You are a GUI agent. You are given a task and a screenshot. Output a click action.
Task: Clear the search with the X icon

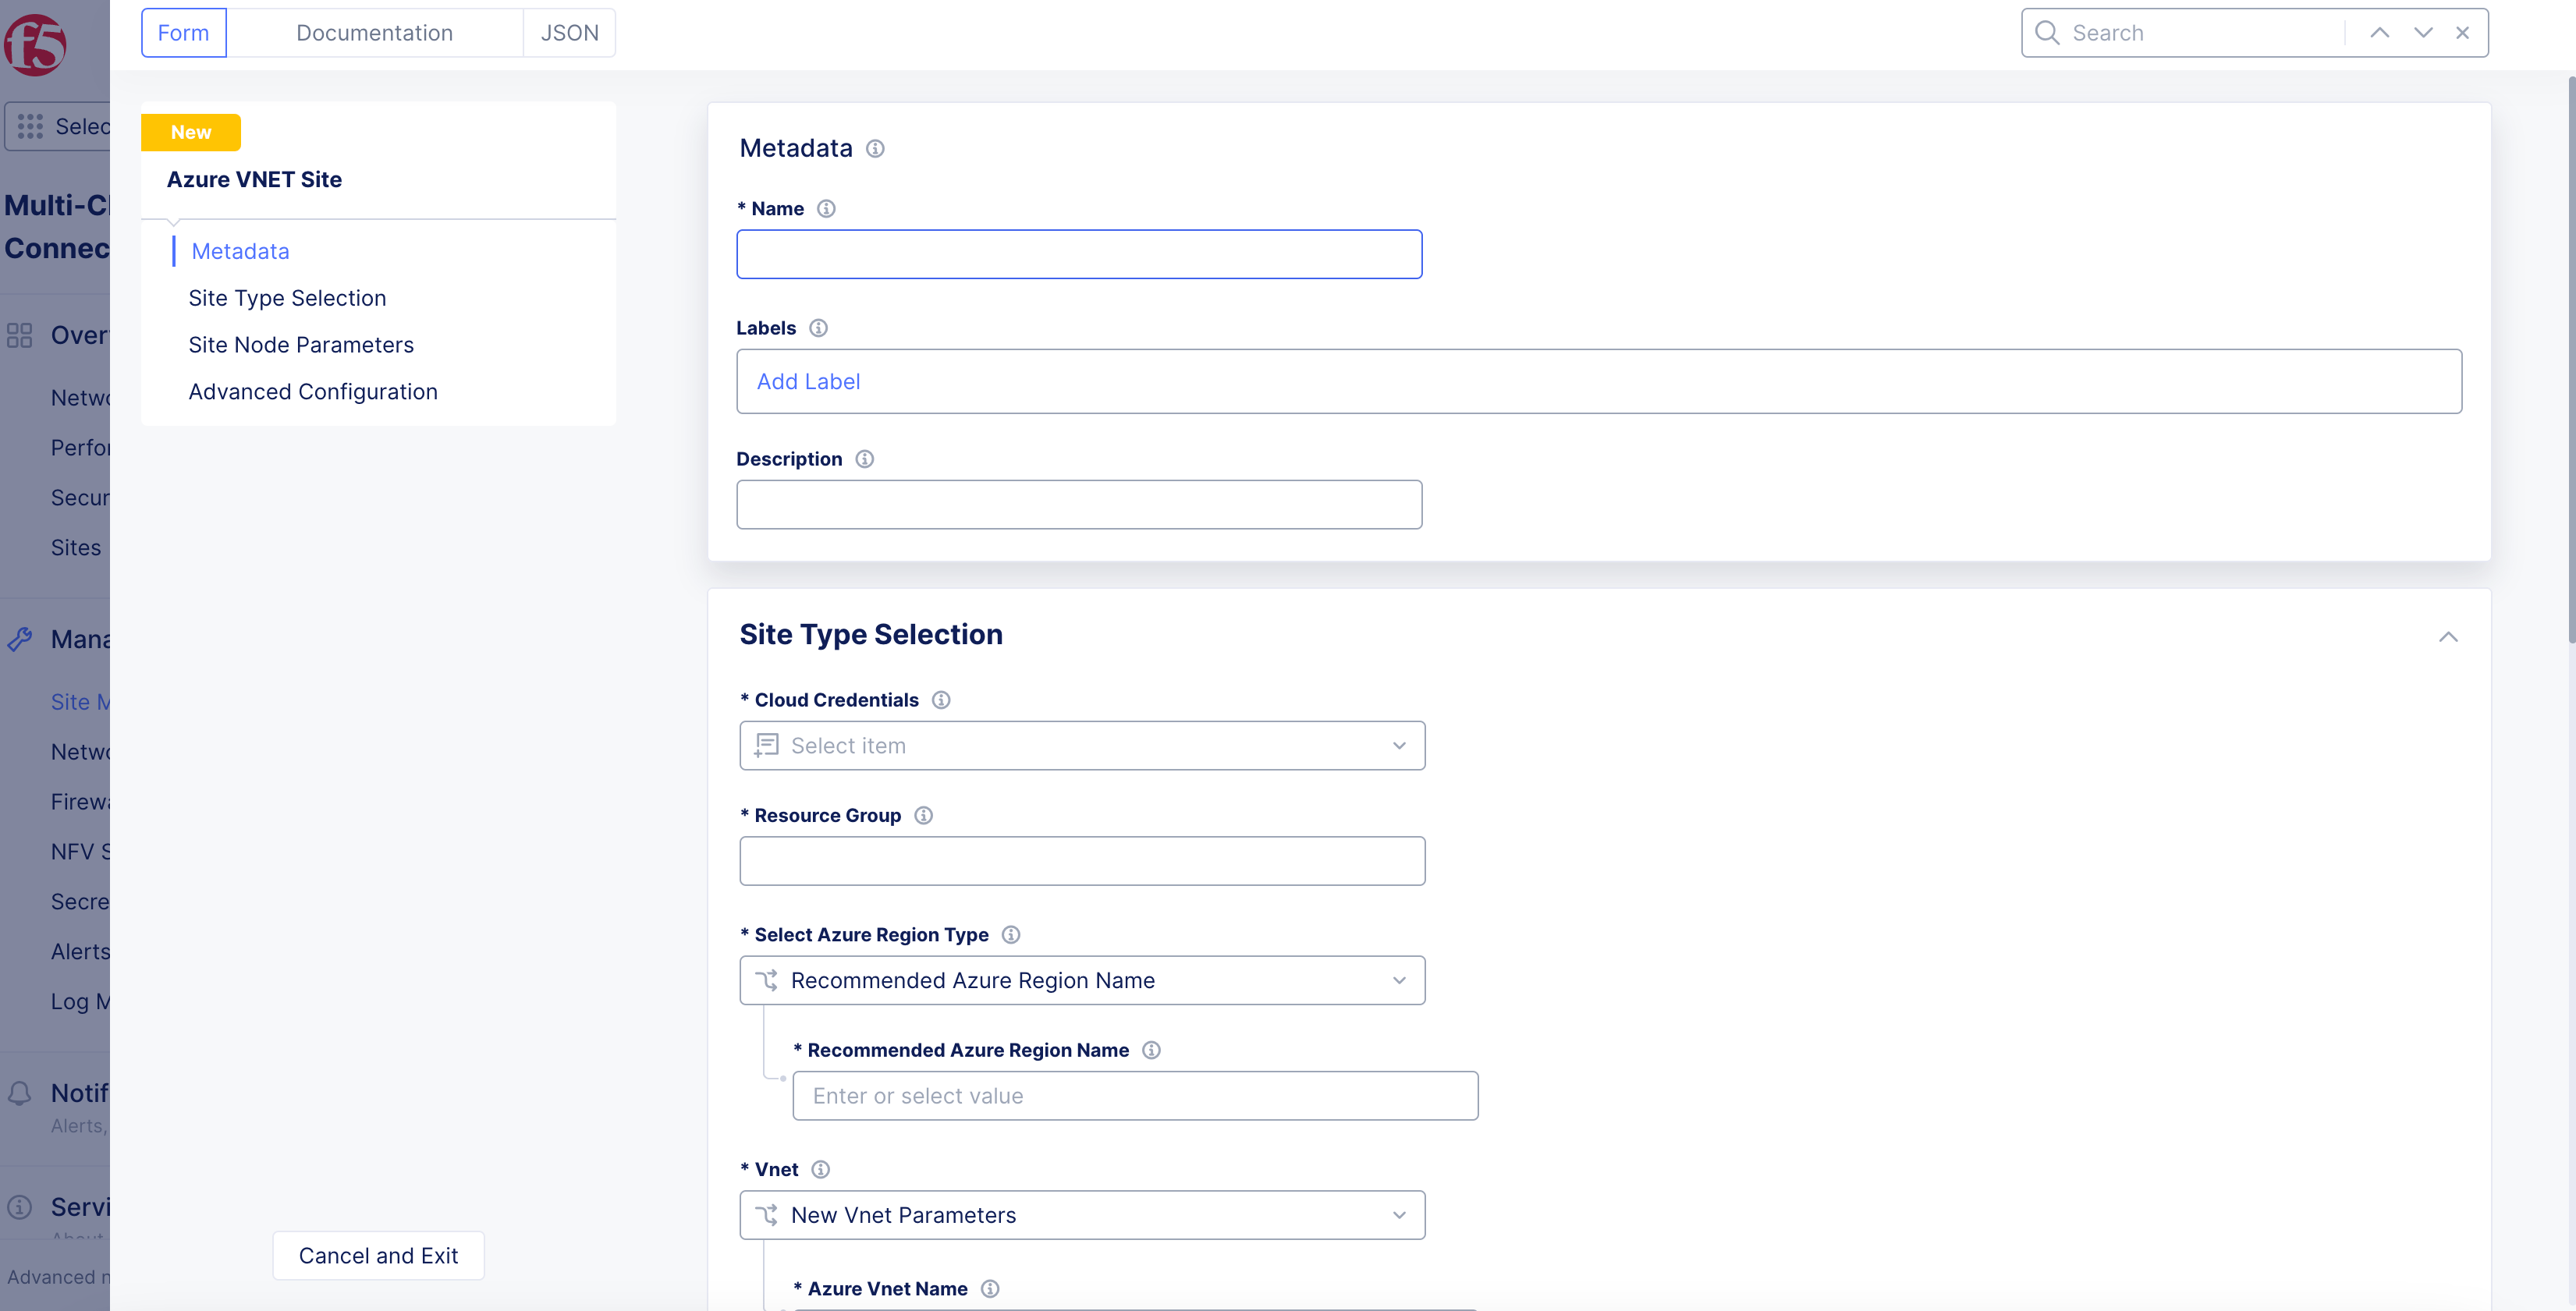click(2462, 32)
